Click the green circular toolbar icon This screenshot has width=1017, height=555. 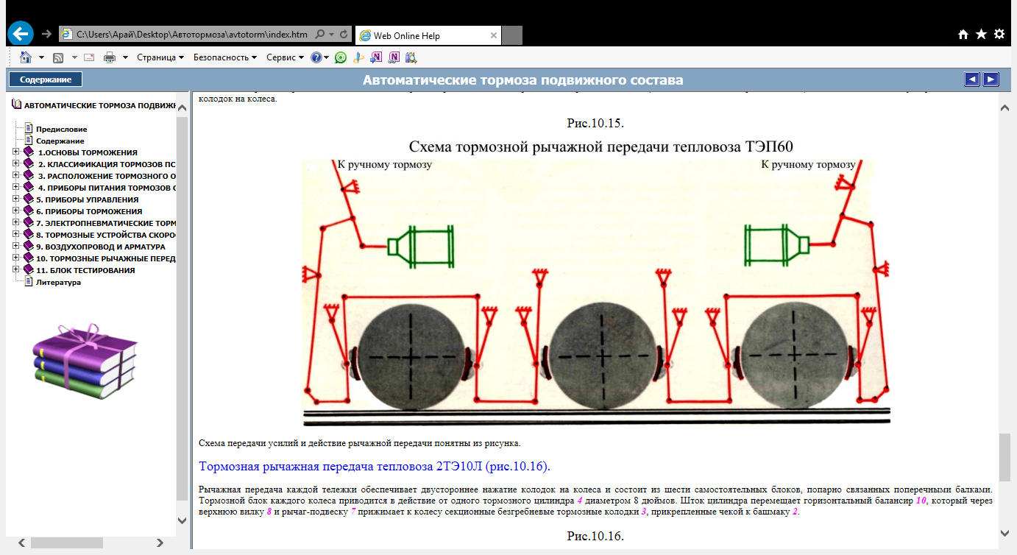(341, 57)
